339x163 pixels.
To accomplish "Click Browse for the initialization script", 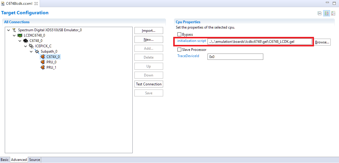I will (322, 42).
